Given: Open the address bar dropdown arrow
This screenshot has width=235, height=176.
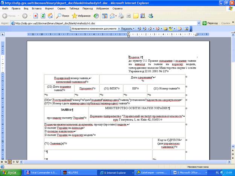Looking at the screenshot, I should pyautogui.click(x=199, y=23).
